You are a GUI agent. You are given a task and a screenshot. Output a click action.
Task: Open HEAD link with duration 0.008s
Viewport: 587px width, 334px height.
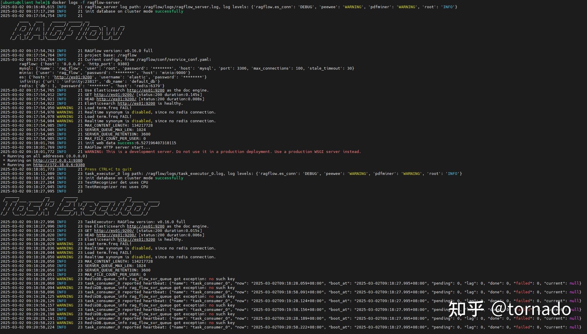click(x=116, y=99)
